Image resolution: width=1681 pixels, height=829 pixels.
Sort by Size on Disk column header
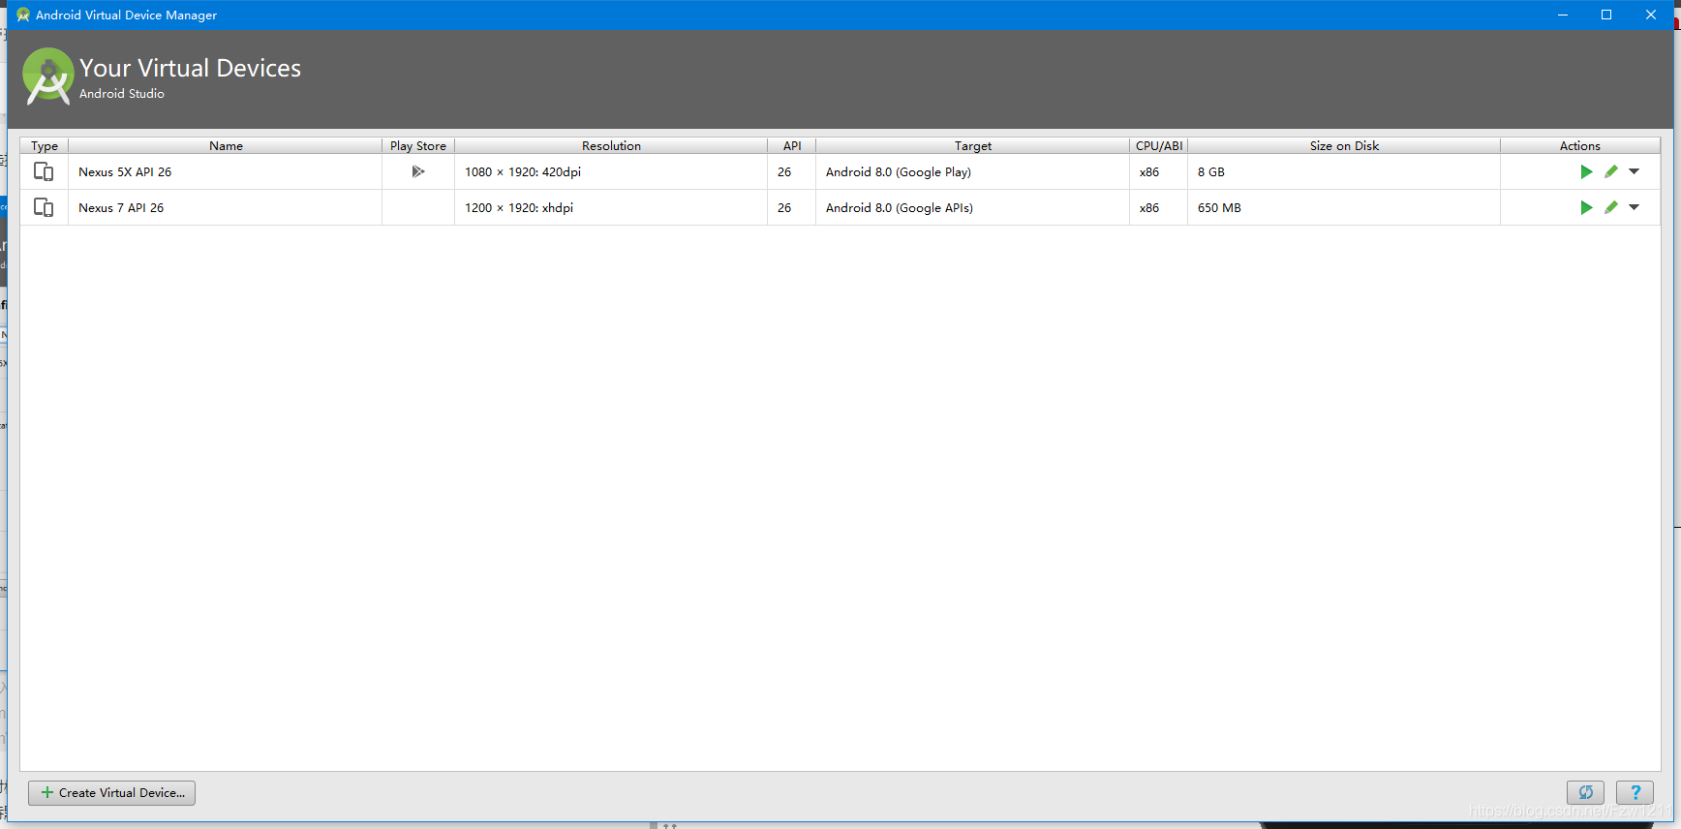point(1344,145)
